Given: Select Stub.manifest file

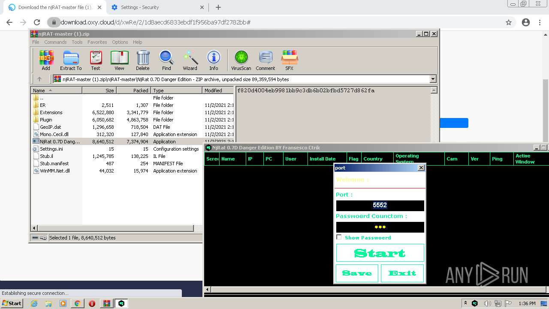Looking at the screenshot, I should (117, 164).
